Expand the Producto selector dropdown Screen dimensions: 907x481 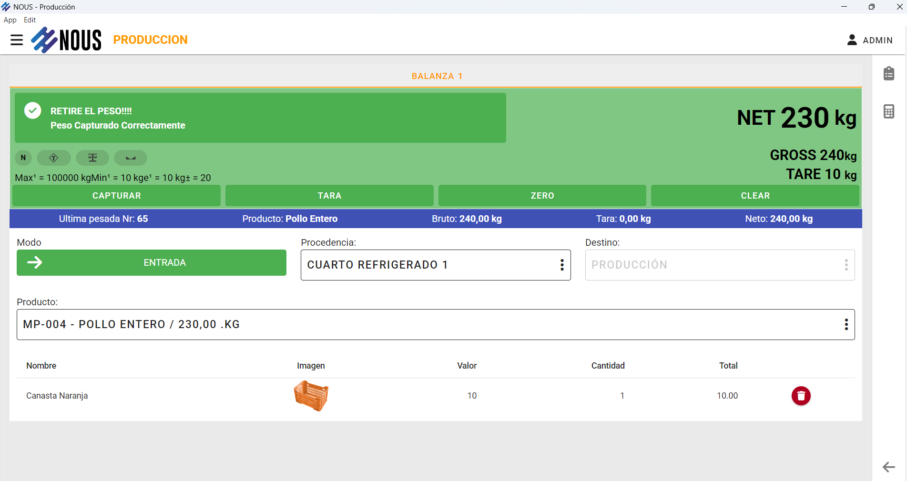click(x=846, y=325)
